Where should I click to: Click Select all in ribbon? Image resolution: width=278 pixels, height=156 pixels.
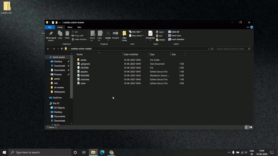click(174, 32)
